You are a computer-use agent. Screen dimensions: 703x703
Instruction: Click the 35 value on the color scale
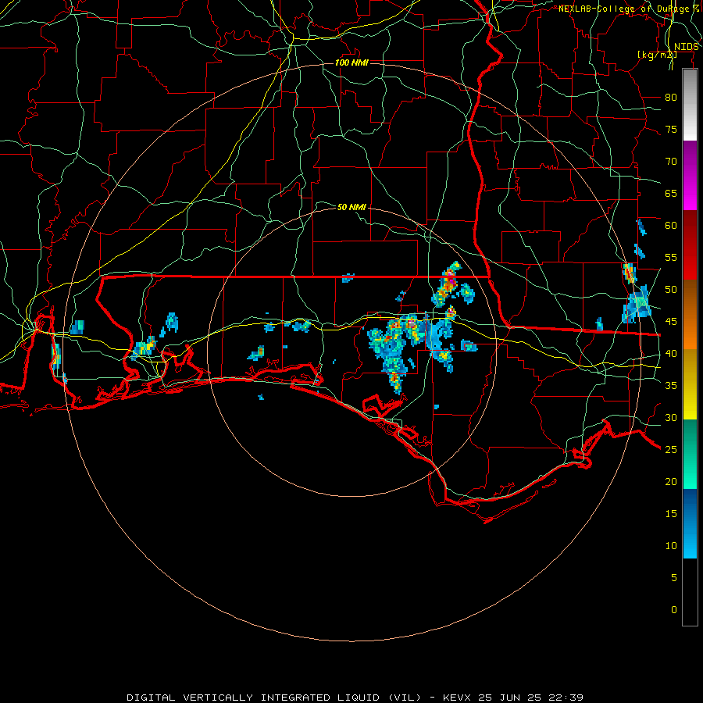(671, 386)
